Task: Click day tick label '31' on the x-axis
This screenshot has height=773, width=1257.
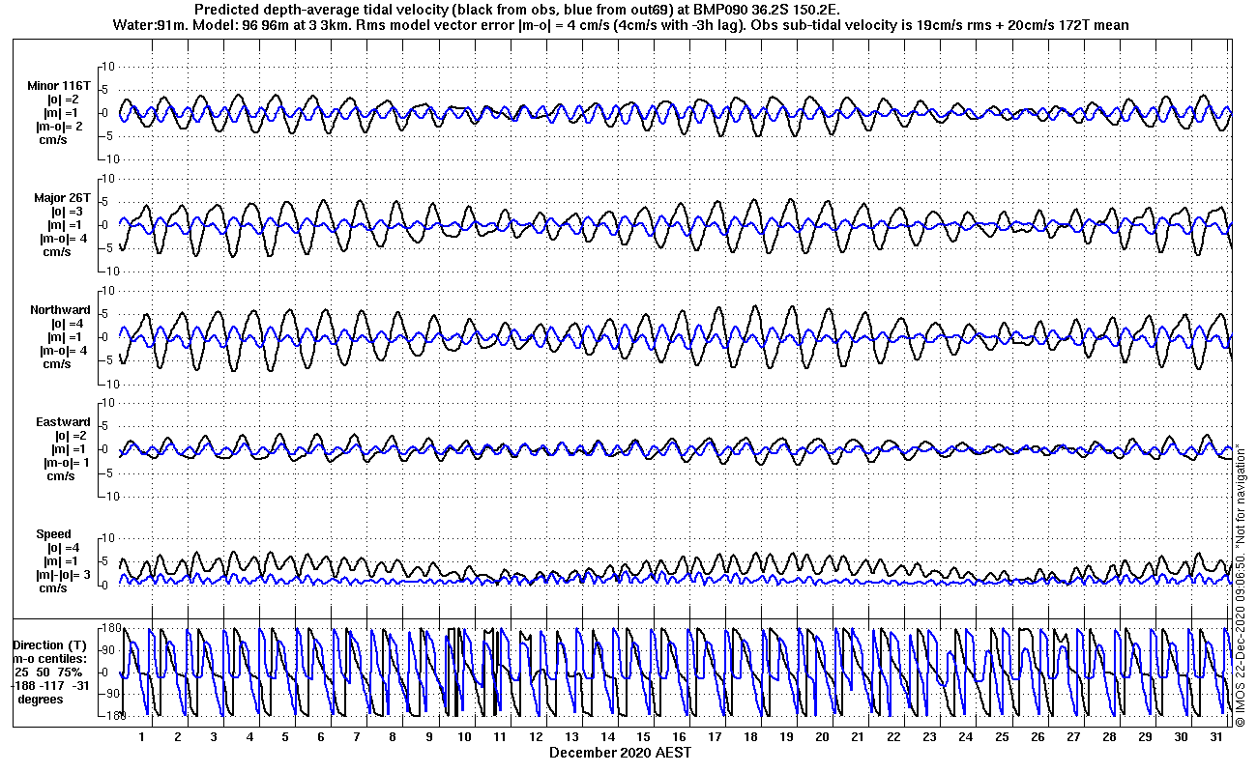Action: coord(1216,737)
